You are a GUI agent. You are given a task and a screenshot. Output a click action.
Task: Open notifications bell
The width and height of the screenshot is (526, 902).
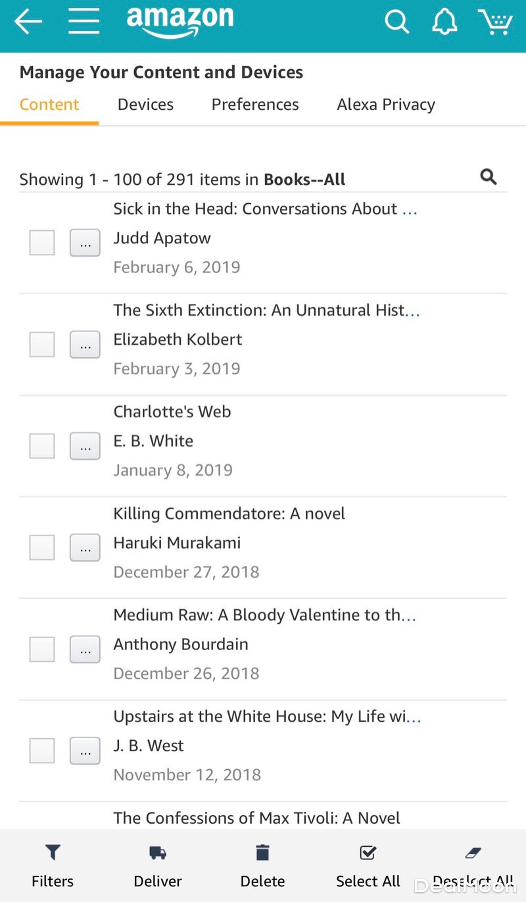pos(444,22)
